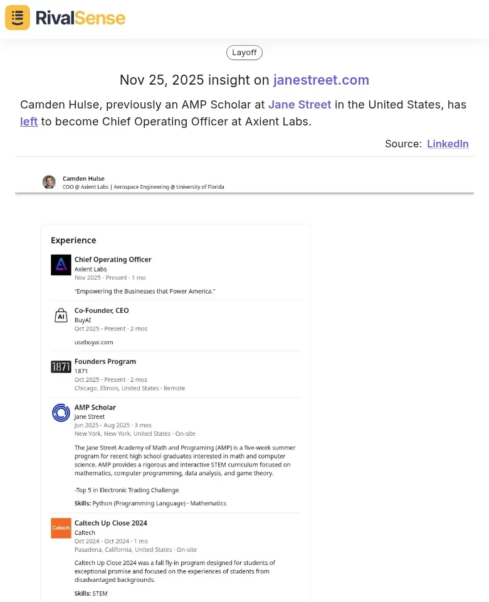The image size is (489, 602).
Task: Open the janestreet.com insight link
Action: click(321, 80)
